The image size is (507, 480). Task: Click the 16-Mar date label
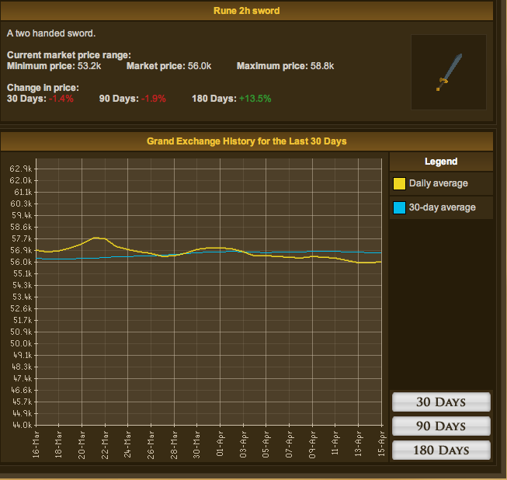pos(36,444)
